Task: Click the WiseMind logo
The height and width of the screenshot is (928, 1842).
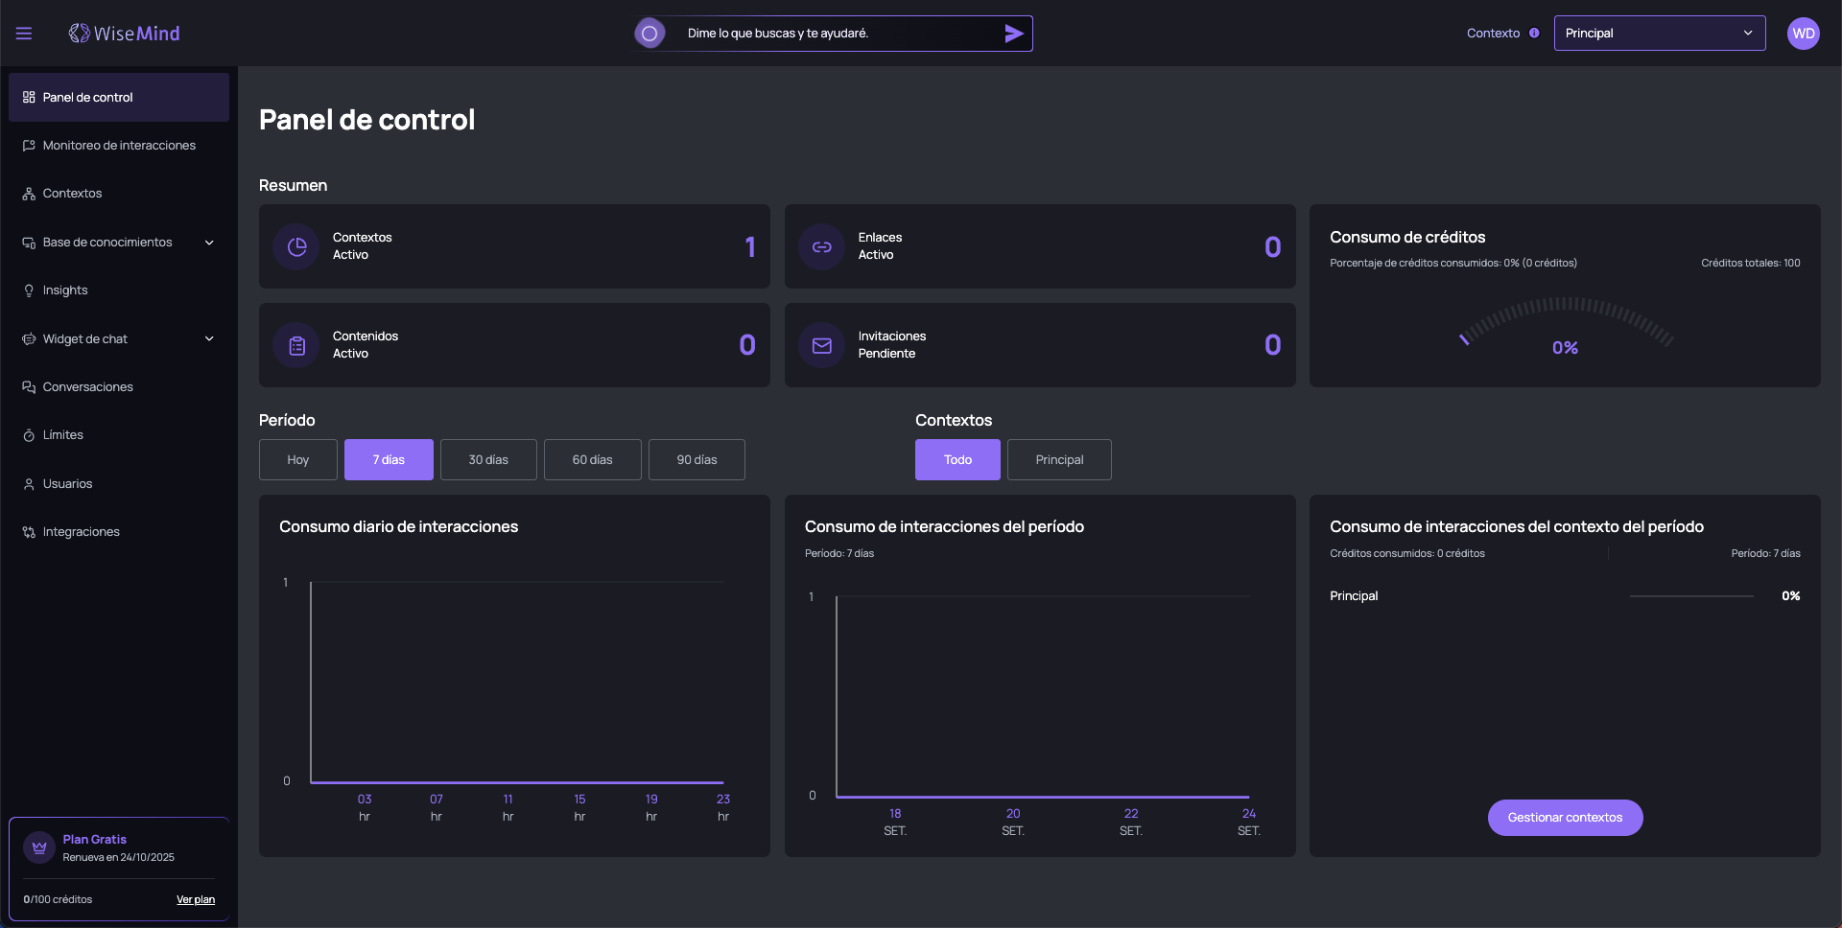Action: pyautogui.click(x=125, y=34)
